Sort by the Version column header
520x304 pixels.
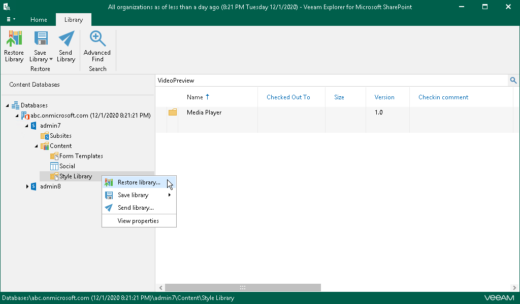(384, 97)
